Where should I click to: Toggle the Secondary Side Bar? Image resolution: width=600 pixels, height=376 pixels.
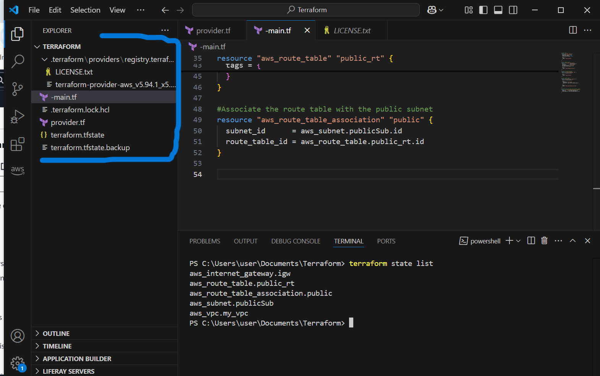pyautogui.click(x=513, y=10)
